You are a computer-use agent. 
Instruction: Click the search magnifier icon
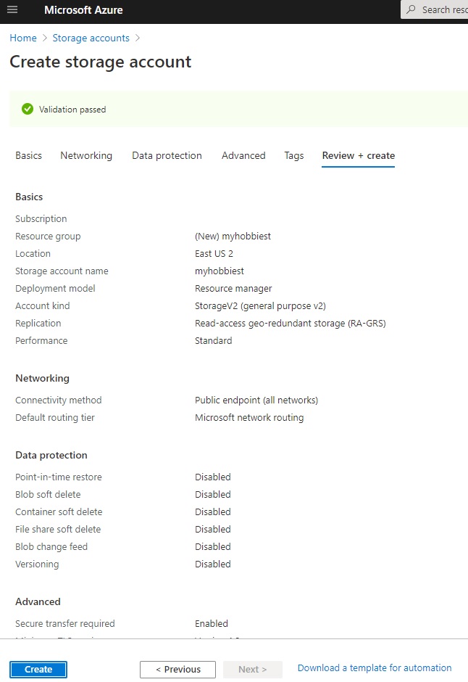tap(411, 9)
